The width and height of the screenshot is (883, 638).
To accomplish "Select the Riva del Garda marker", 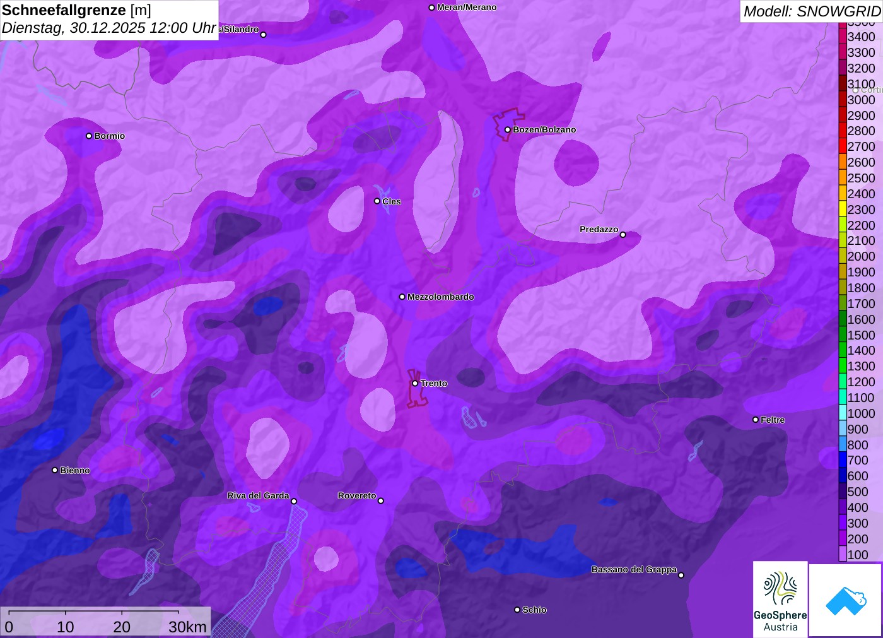I will pyautogui.click(x=293, y=501).
